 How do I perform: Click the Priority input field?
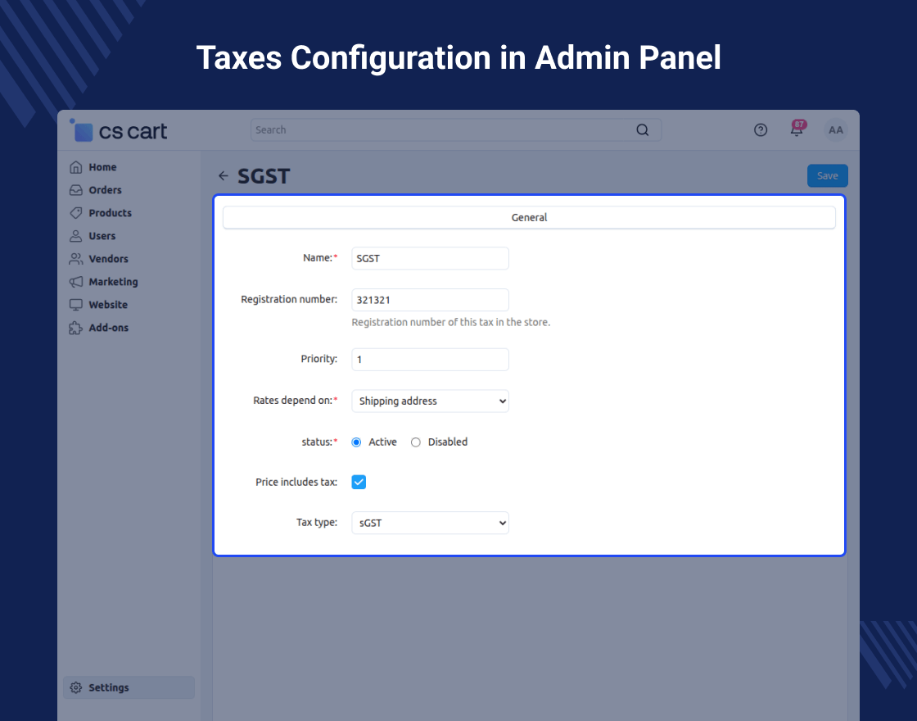pyautogui.click(x=430, y=360)
